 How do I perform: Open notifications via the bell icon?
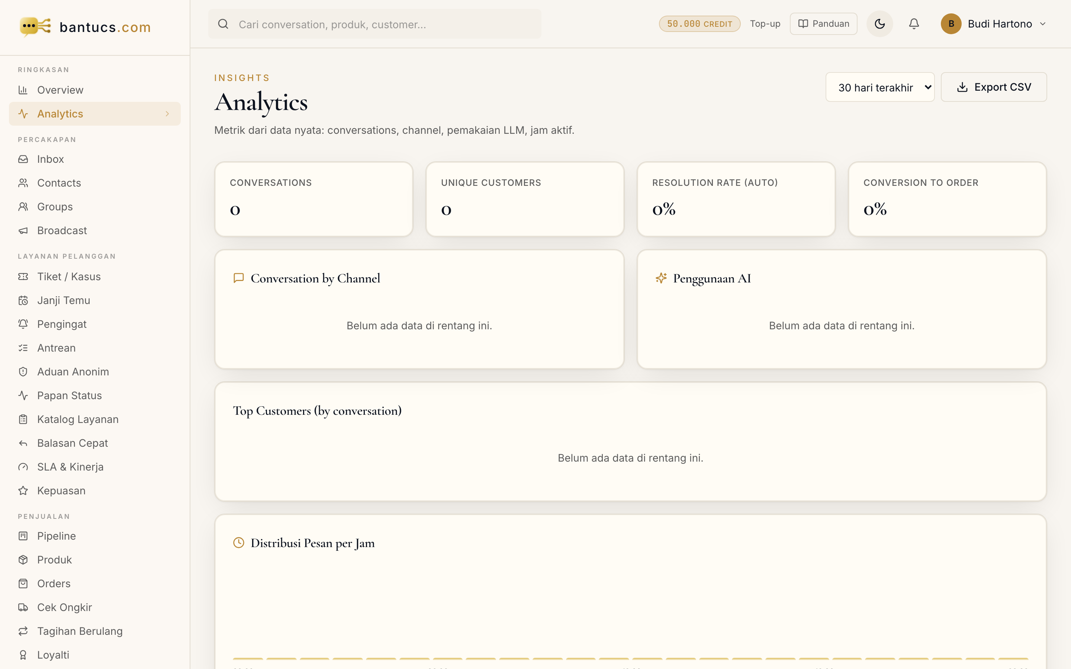coord(914,24)
